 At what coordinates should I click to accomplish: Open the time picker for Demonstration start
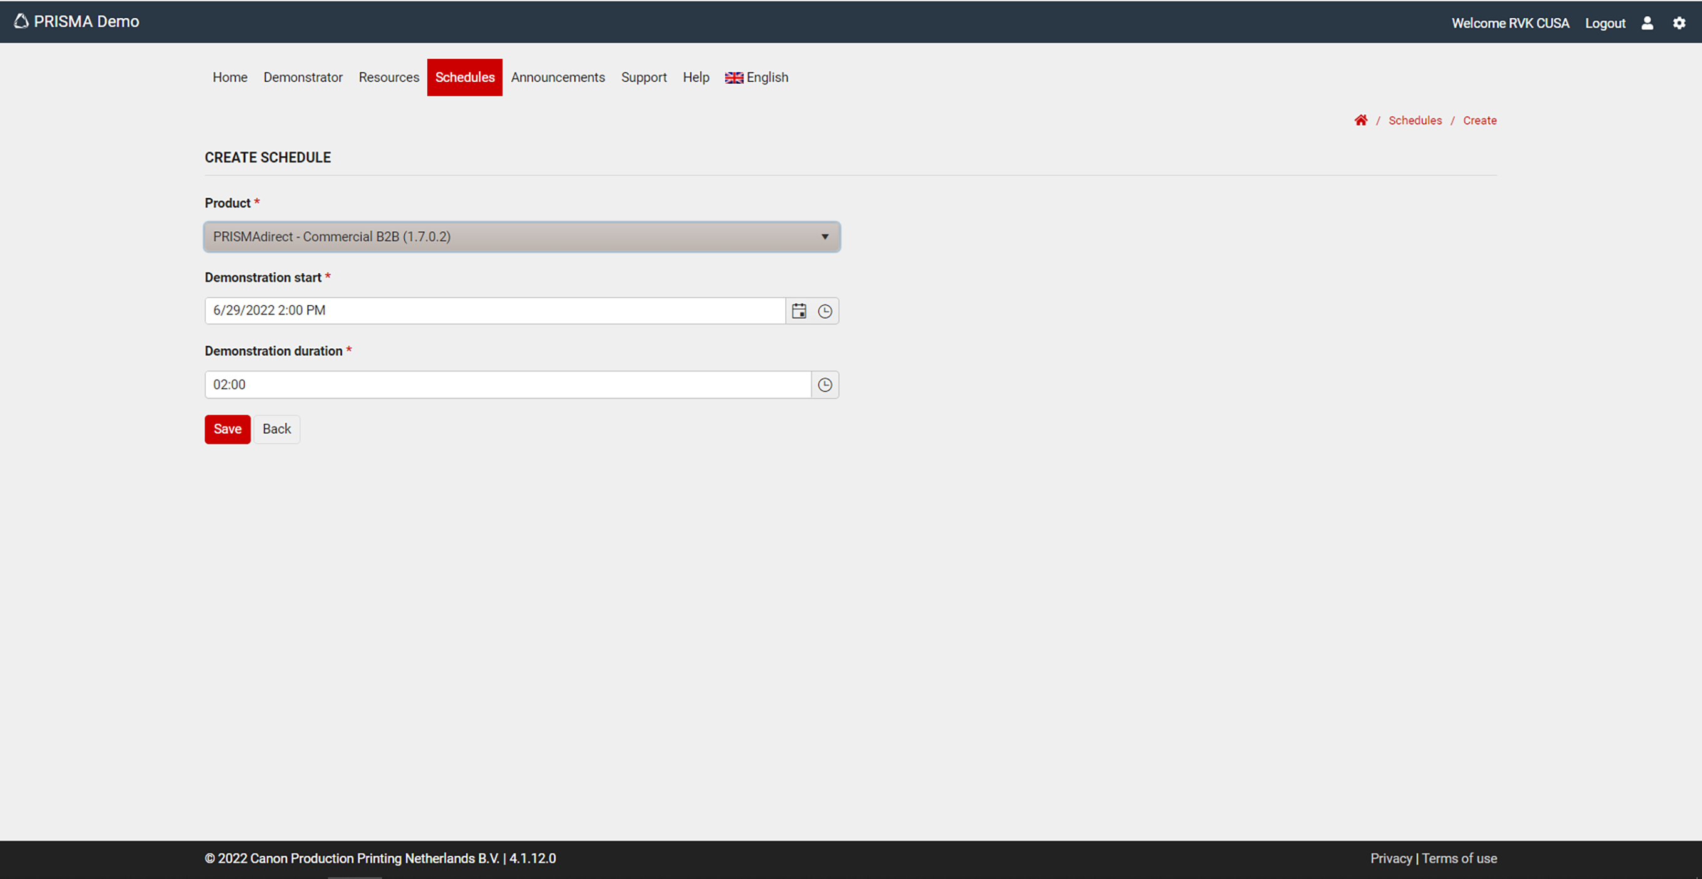point(825,311)
